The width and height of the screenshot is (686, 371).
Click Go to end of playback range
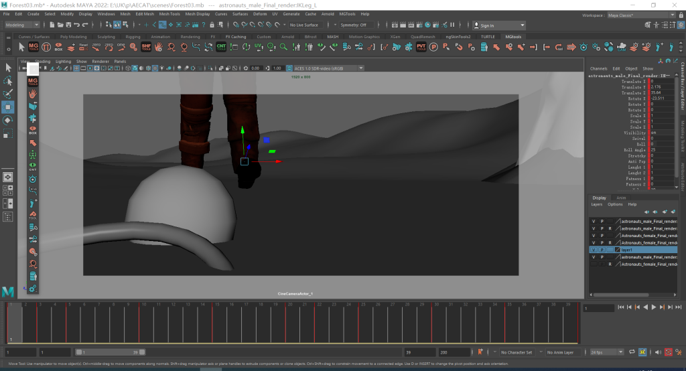pos(679,307)
